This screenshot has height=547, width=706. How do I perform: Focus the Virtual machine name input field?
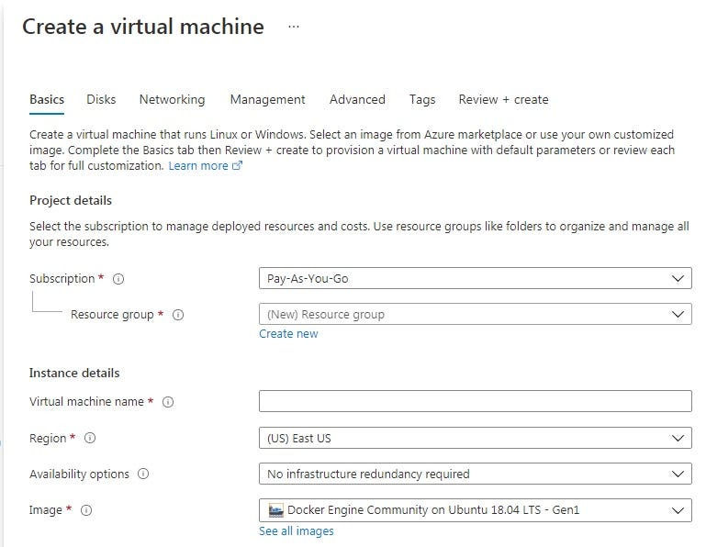(x=475, y=401)
